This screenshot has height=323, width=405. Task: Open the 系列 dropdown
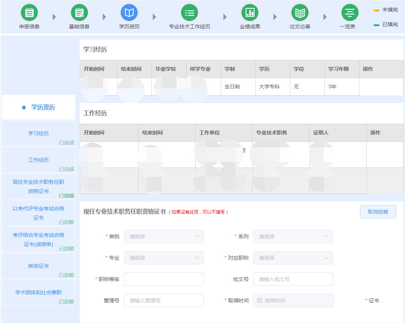(x=293, y=236)
